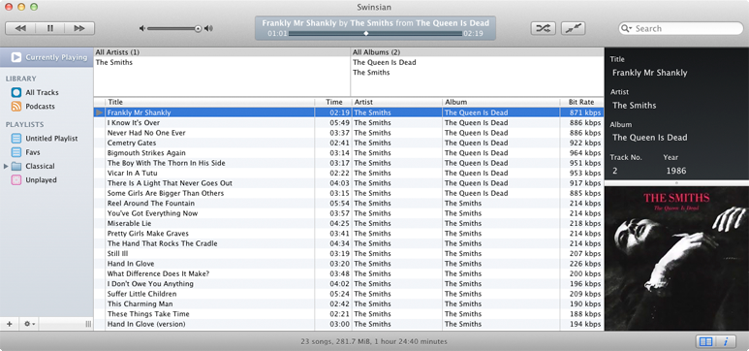
Task: Skip to the previous track
Action: coord(20,28)
